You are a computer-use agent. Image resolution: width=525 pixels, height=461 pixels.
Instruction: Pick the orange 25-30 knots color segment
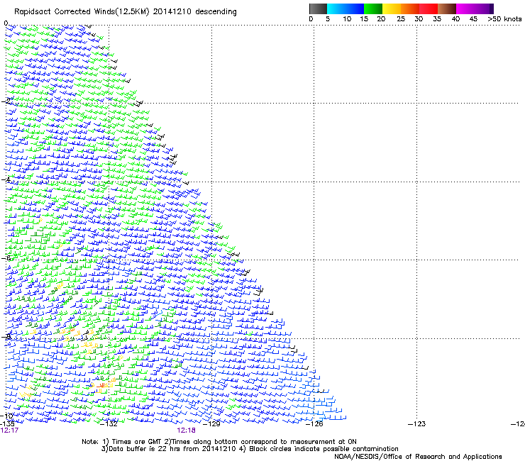(x=410, y=9)
